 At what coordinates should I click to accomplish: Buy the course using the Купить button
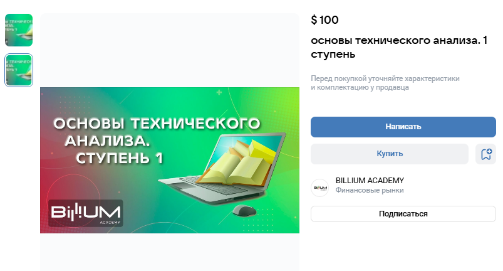(390, 154)
